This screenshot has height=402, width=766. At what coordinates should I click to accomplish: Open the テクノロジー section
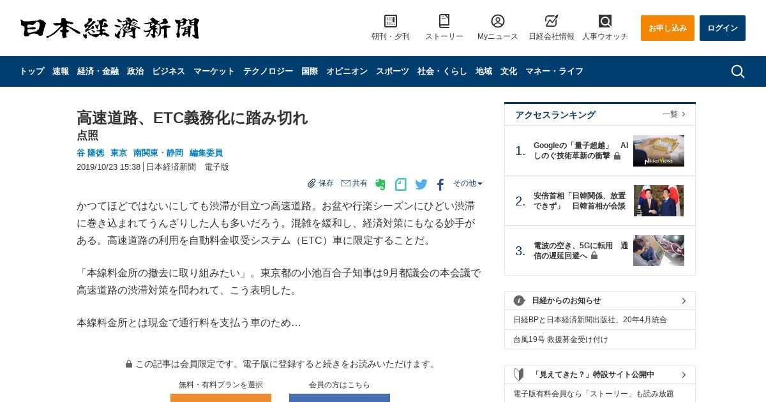coord(268,71)
